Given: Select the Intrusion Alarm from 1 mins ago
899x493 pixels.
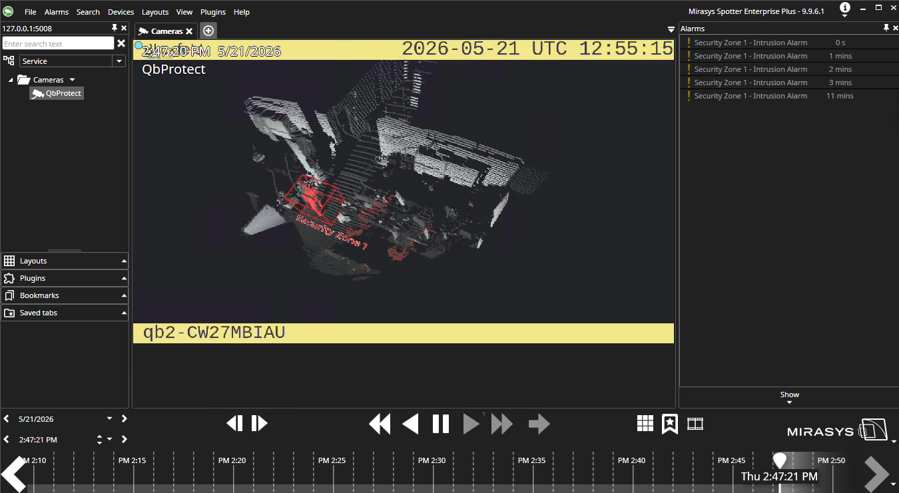Looking at the screenshot, I should (x=788, y=56).
